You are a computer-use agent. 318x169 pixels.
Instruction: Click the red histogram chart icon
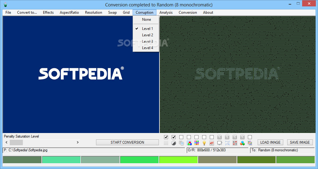tap(212, 143)
